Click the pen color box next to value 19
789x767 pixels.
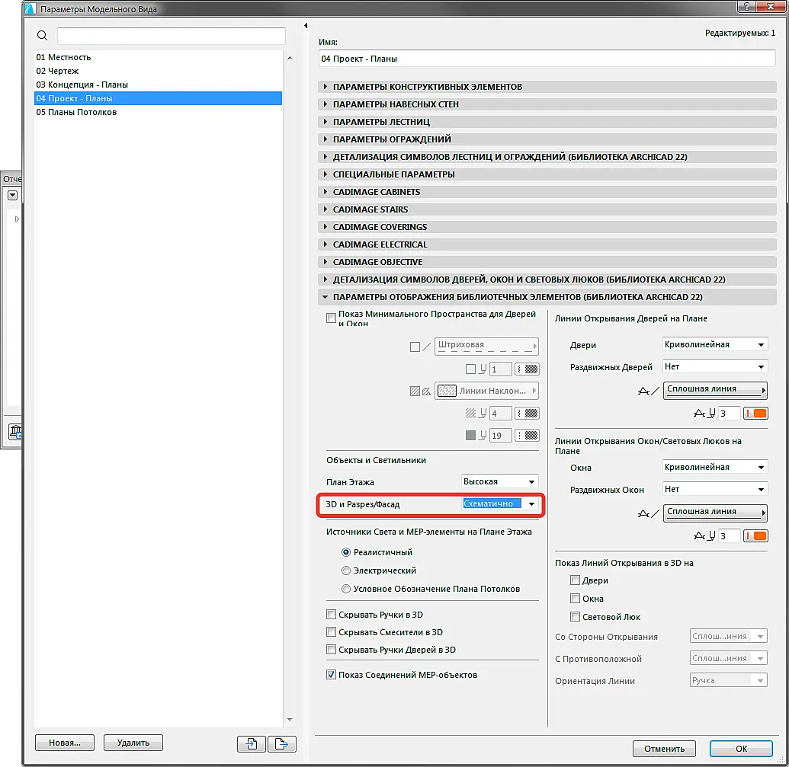(x=528, y=435)
